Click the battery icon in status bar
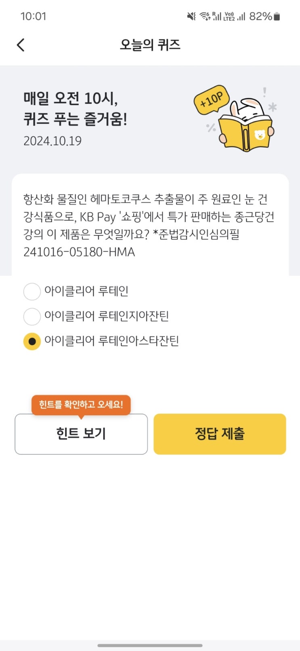Image resolution: width=300 pixels, height=651 pixels. click(277, 16)
